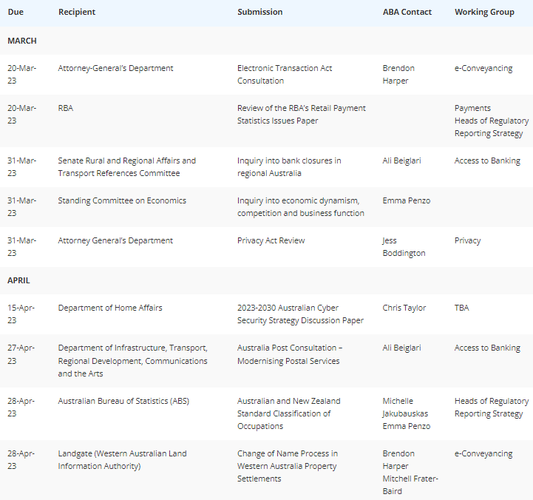533x500 pixels.
Task: Click Australia Post Consultation submission text
Action: 290,354
